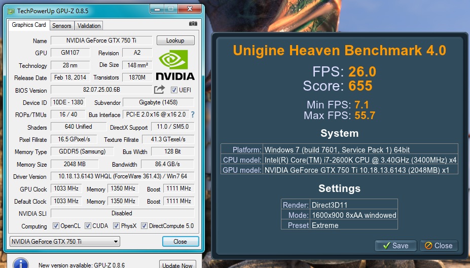The image size is (470, 268).
Task: Click the Subvendor Gigabyte (1458) field
Action: tap(158, 102)
